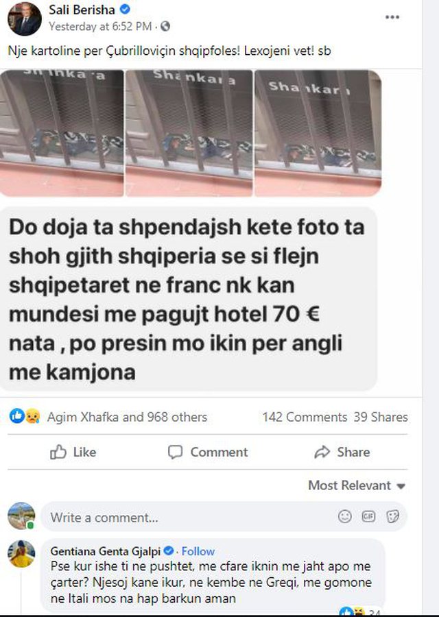The width and height of the screenshot is (439, 617).
Task: Like the post with thumbs-up button
Action: (x=73, y=452)
